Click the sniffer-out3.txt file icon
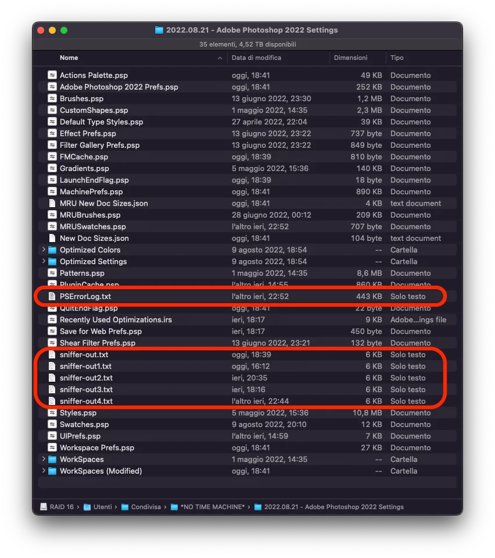This screenshot has width=495, height=558. pos(52,389)
